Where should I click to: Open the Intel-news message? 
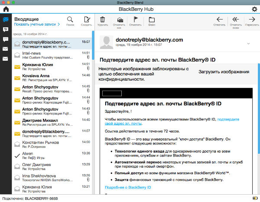pyautogui.click(x=52, y=55)
